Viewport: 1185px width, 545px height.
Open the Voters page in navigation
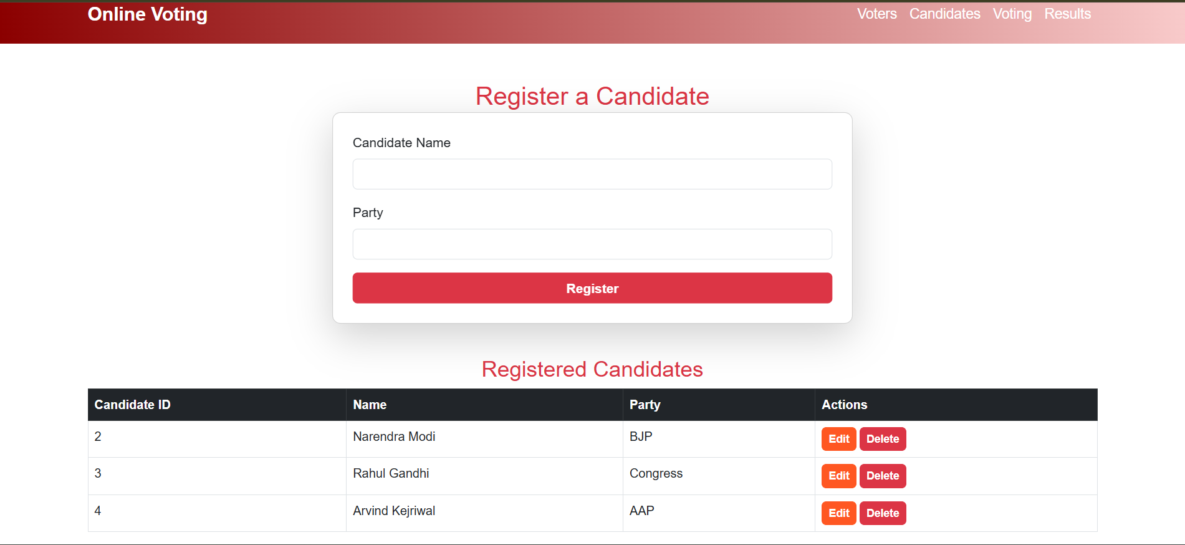(876, 14)
